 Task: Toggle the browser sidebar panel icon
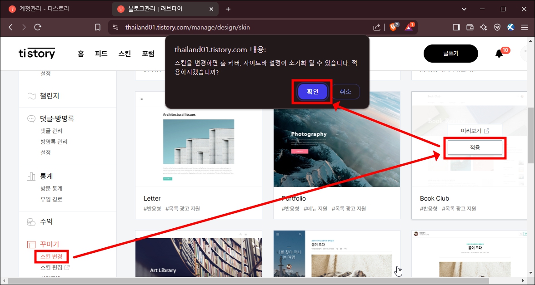pyautogui.click(x=456, y=27)
